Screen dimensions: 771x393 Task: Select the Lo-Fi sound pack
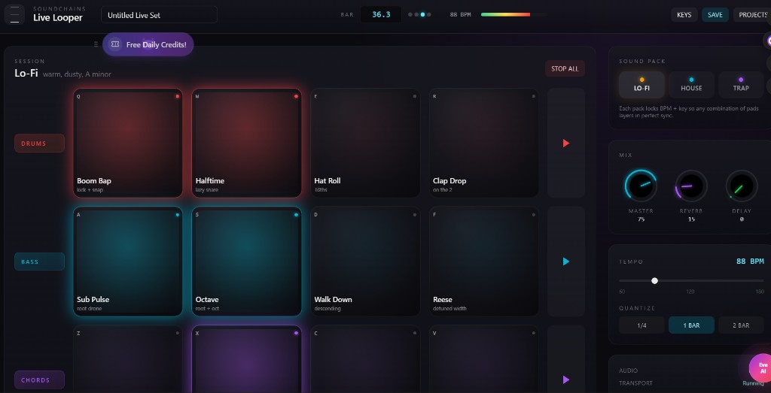pyautogui.click(x=641, y=85)
